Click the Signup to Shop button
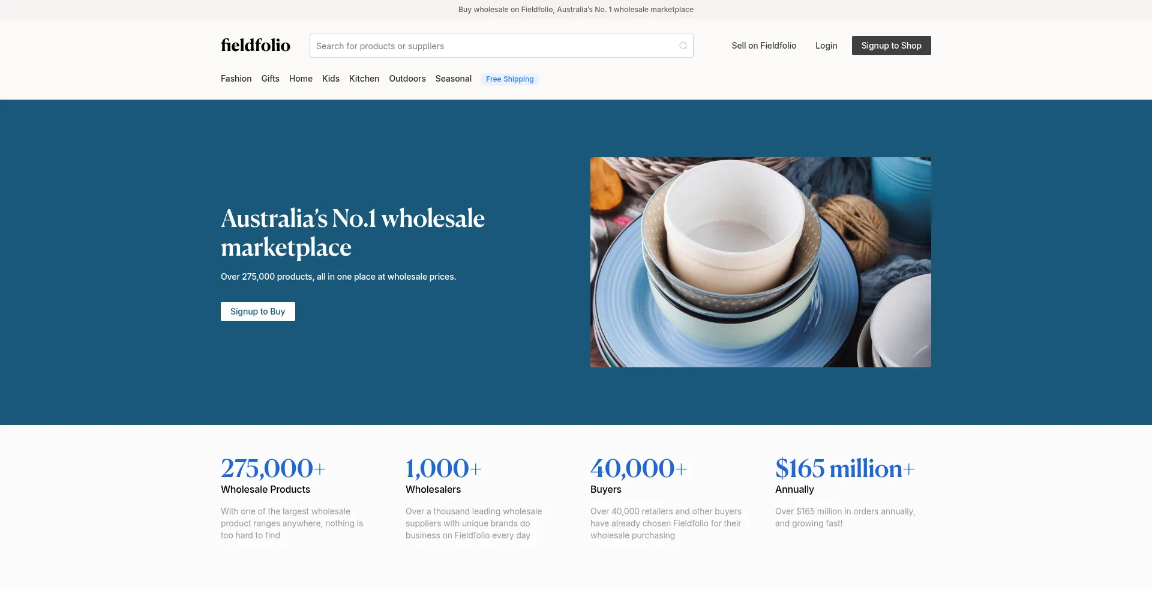Viewport: 1152px width, 596px height. (x=891, y=46)
